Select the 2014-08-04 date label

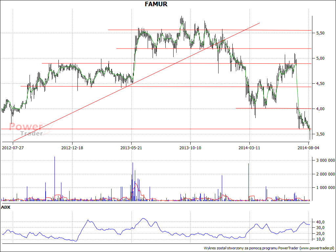pos(308,148)
